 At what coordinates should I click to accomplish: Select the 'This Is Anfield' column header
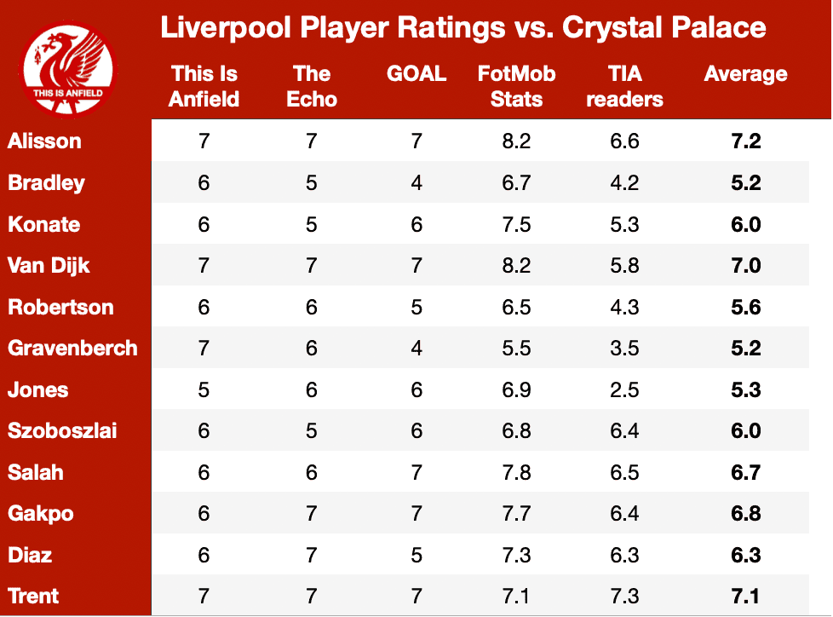tap(204, 87)
